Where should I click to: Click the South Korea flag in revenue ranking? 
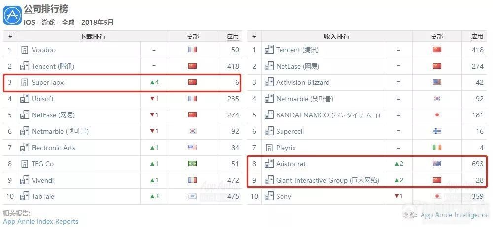pyautogui.click(x=437, y=99)
